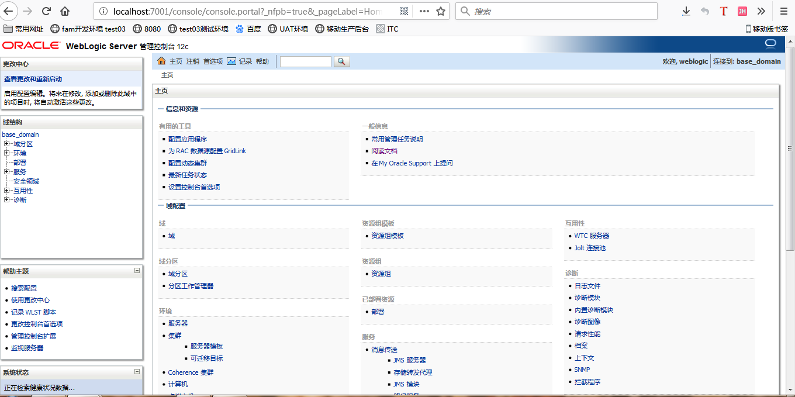Expand the 环境 tree node
This screenshot has width=795, height=397.
pos(6,153)
